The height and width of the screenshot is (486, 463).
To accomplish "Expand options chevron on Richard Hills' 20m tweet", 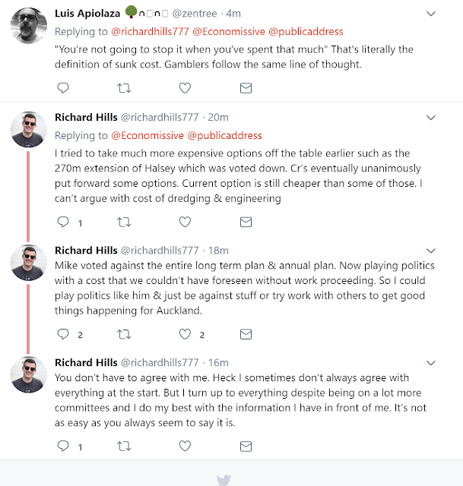I will (431, 118).
